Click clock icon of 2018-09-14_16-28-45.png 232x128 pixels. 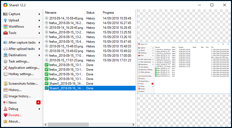click(x=47, y=27)
